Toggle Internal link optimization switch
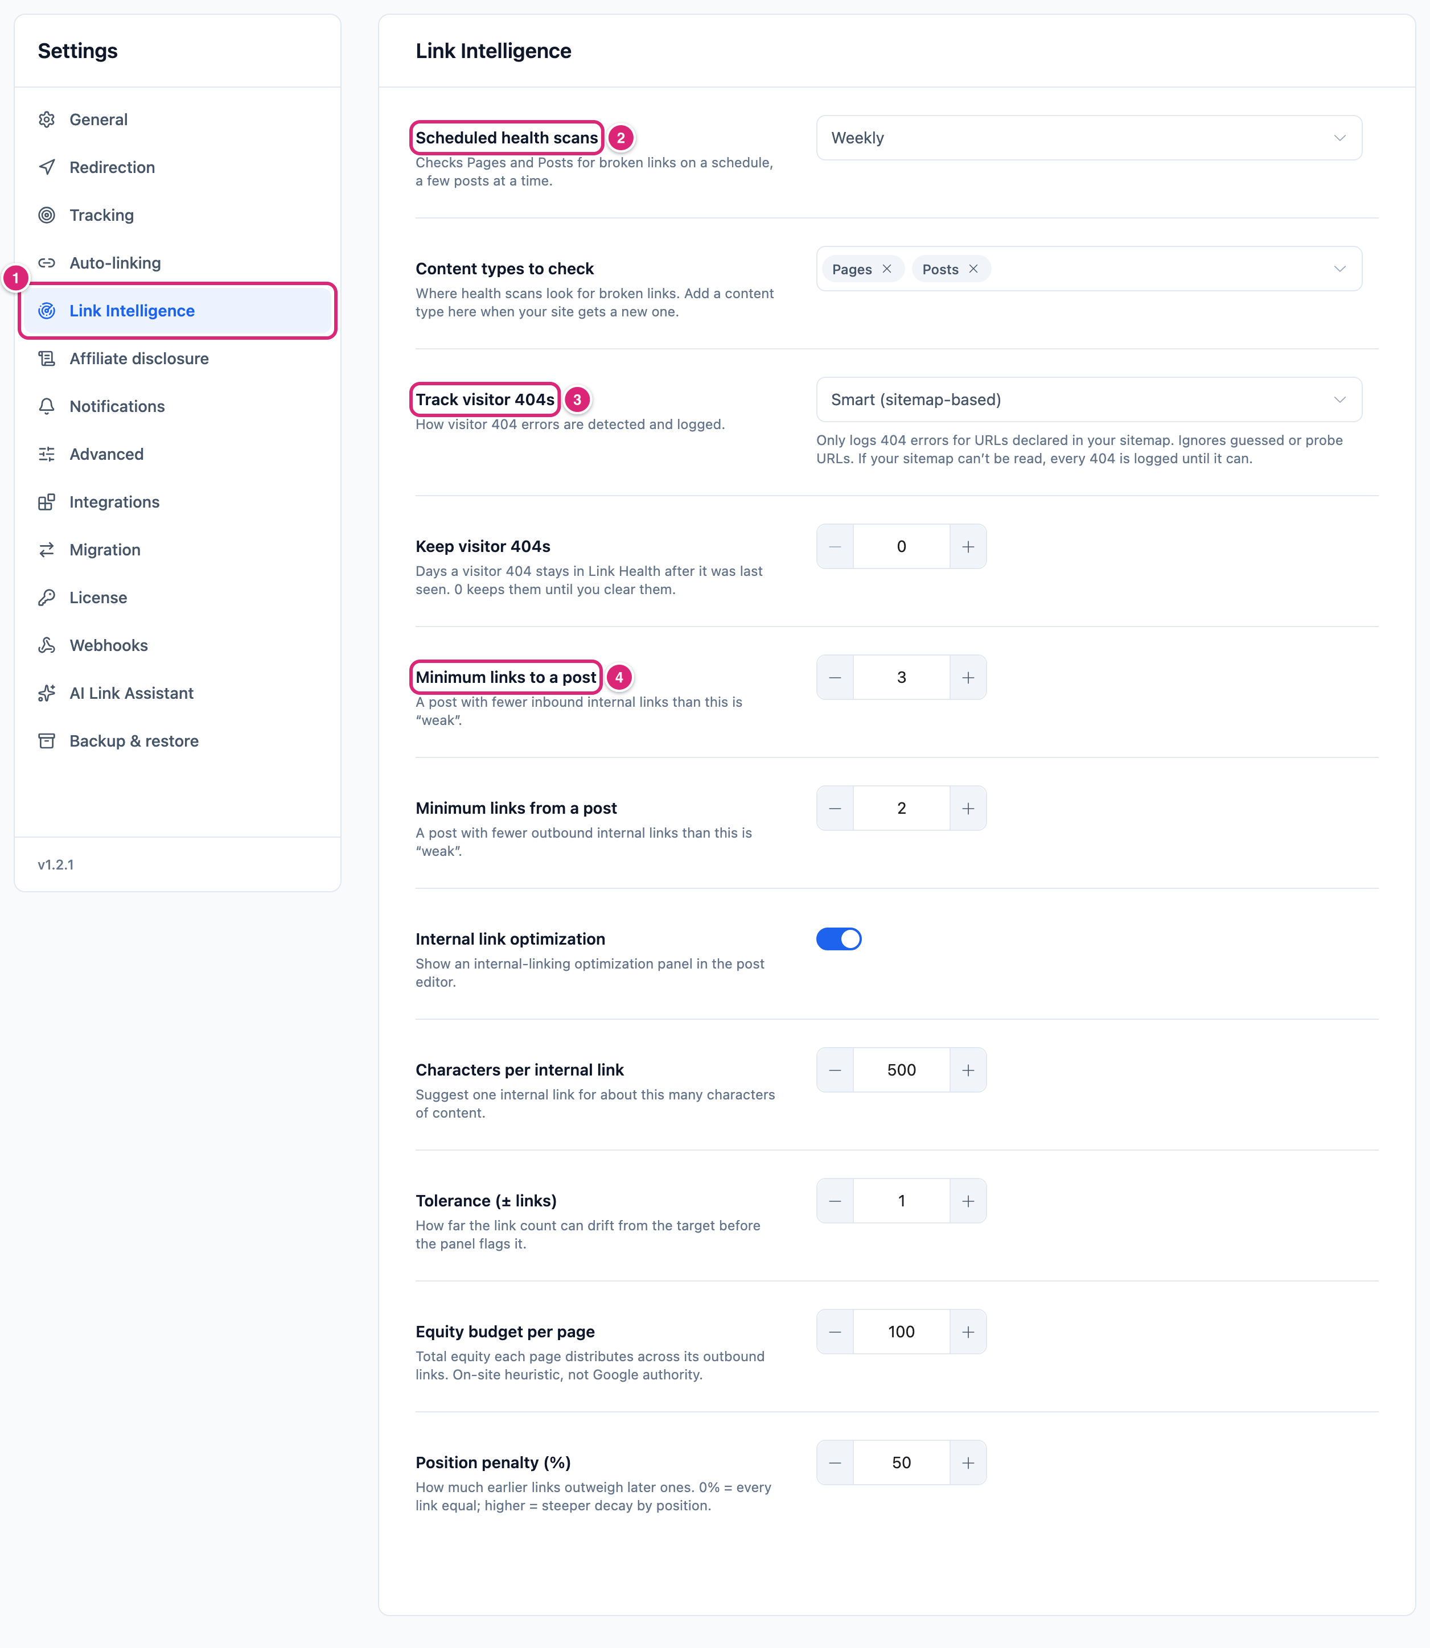This screenshot has width=1430, height=1648. [x=839, y=939]
